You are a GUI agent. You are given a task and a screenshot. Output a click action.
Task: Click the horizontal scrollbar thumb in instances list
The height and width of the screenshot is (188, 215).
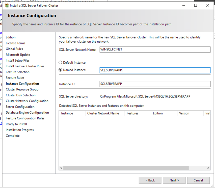tap(126, 168)
